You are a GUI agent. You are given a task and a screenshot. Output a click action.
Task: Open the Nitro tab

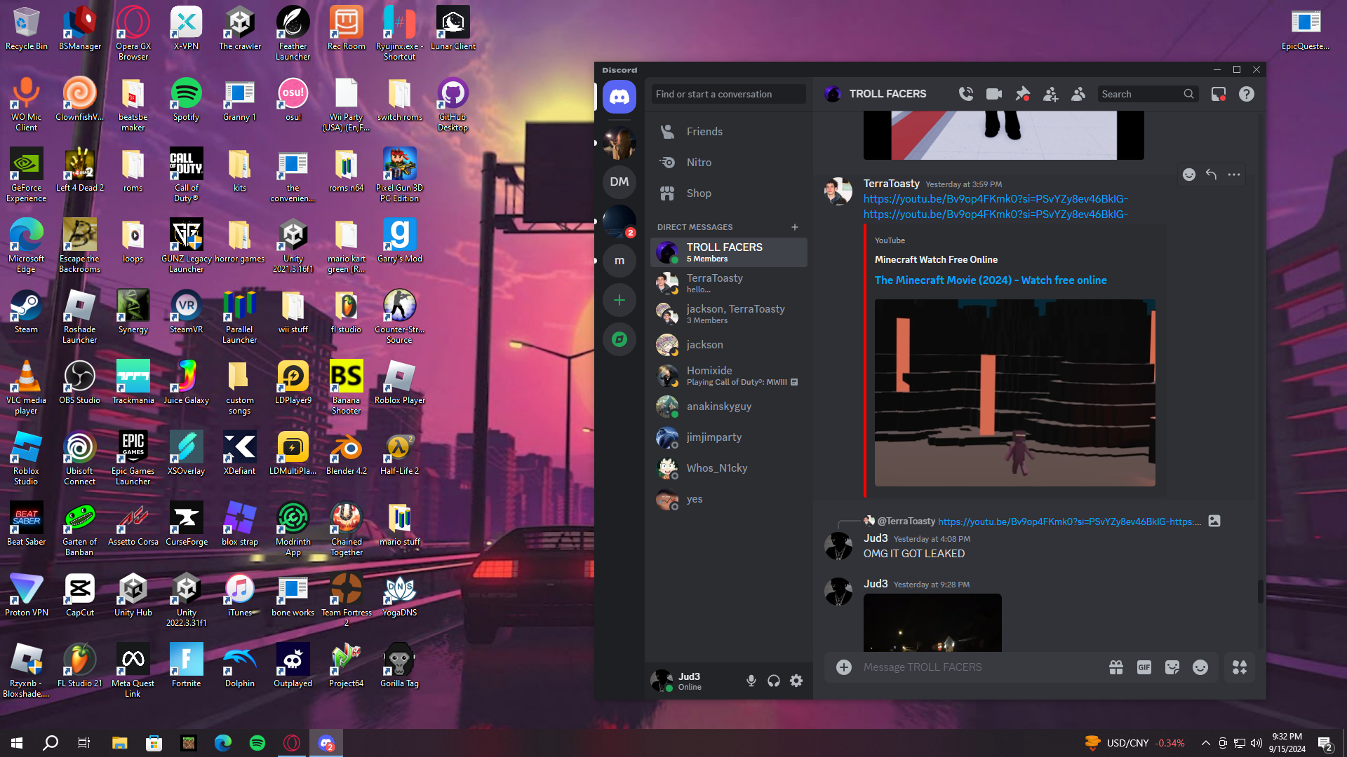699,163
